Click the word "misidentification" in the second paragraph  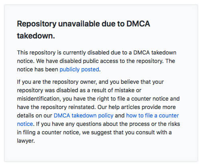(38, 99)
